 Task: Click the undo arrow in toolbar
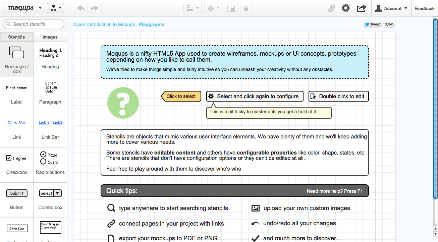pos(80,8)
